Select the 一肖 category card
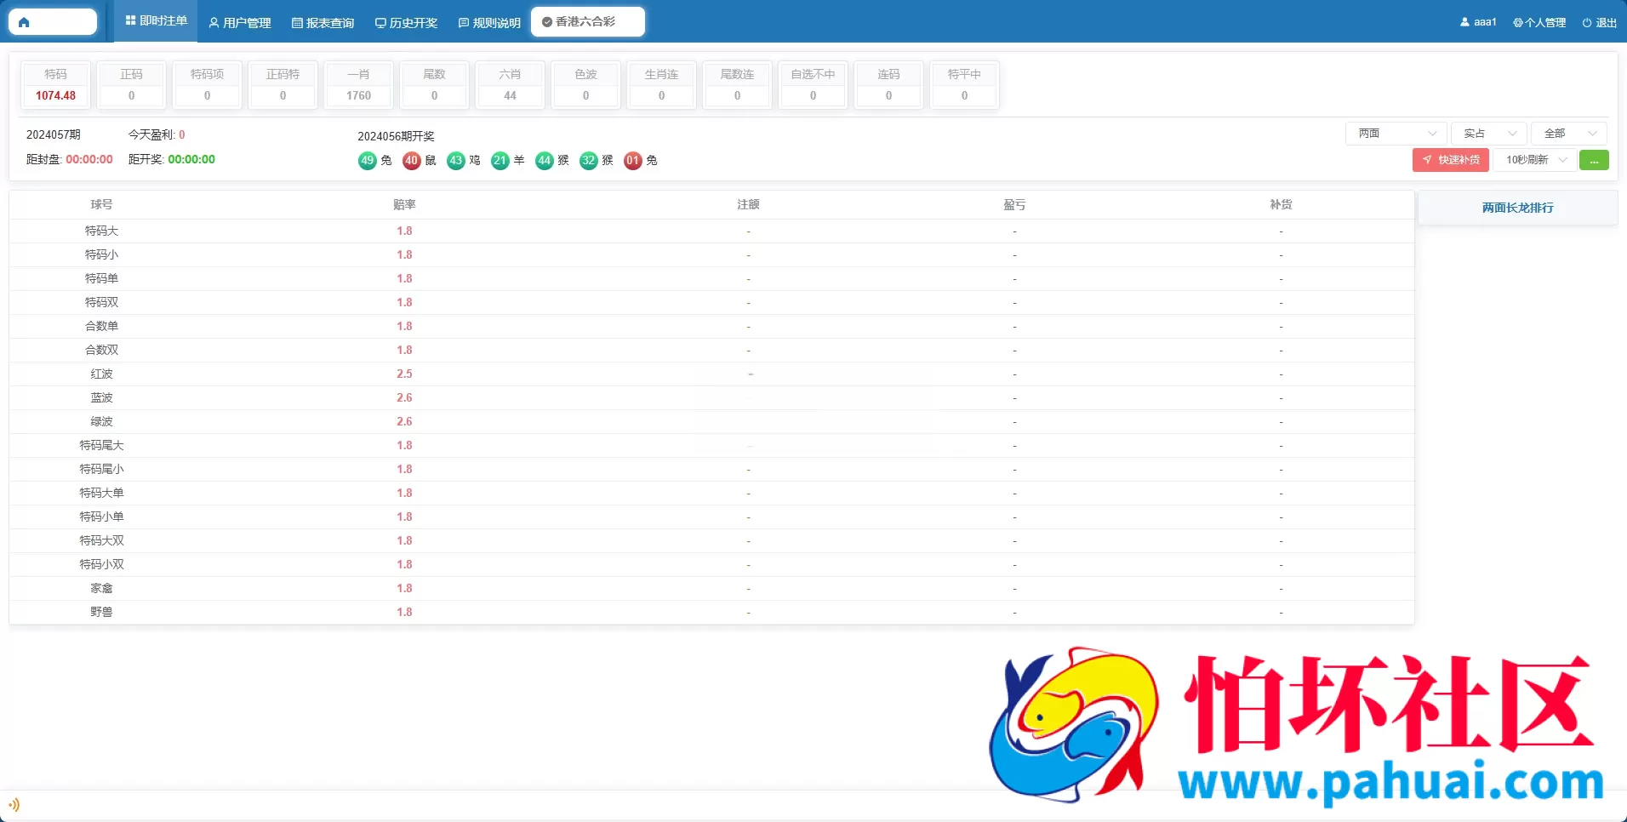 point(359,85)
